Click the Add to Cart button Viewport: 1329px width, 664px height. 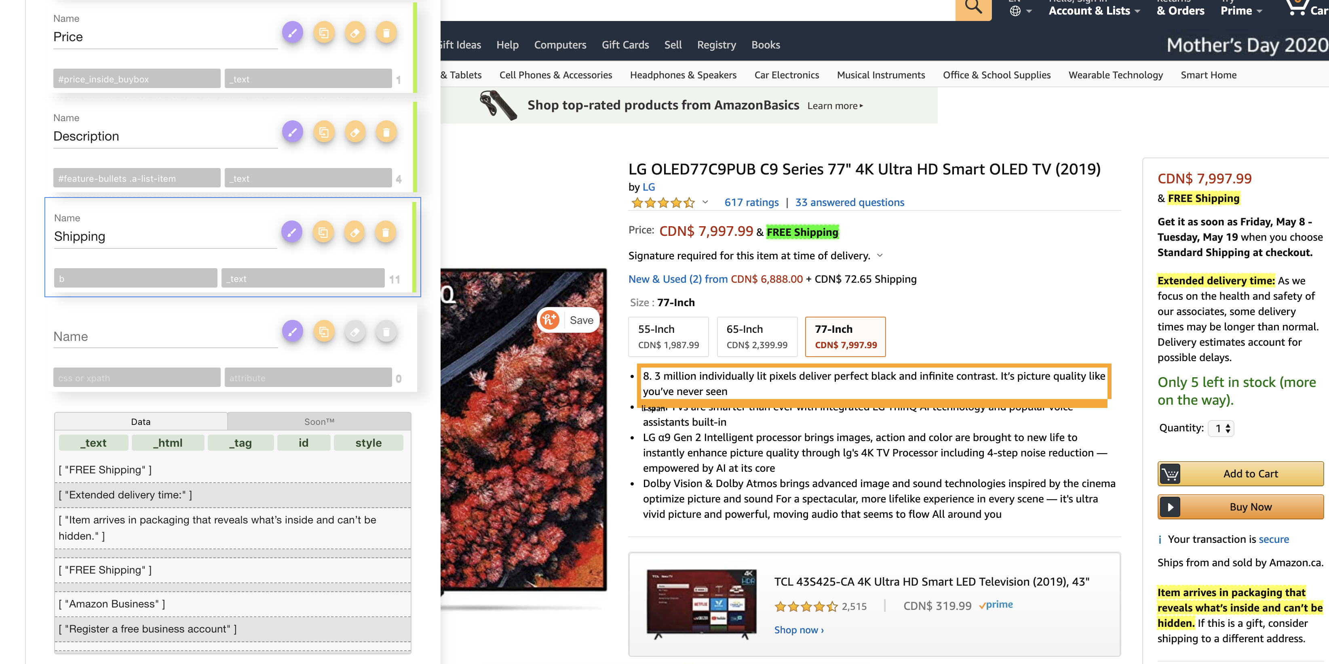click(1240, 474)
